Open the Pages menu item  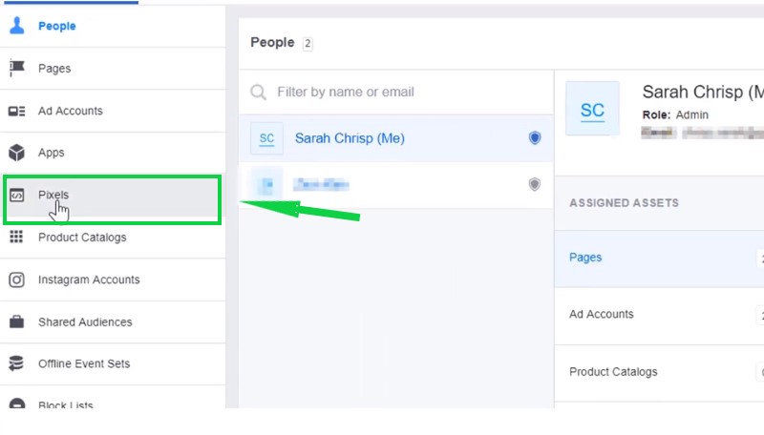113,68
